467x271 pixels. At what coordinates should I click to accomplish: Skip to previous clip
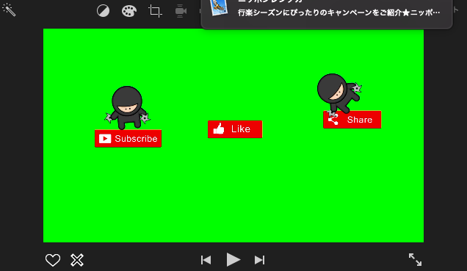[x=206, y=260]
